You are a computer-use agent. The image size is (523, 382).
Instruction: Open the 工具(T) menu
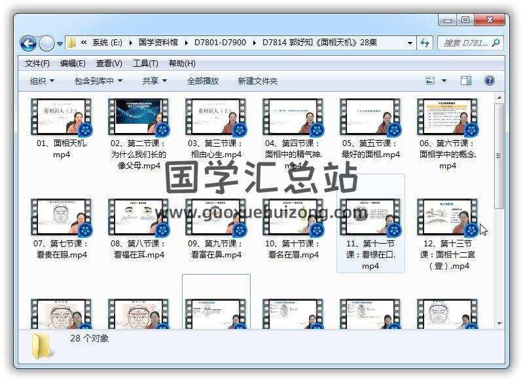(145, 64)
